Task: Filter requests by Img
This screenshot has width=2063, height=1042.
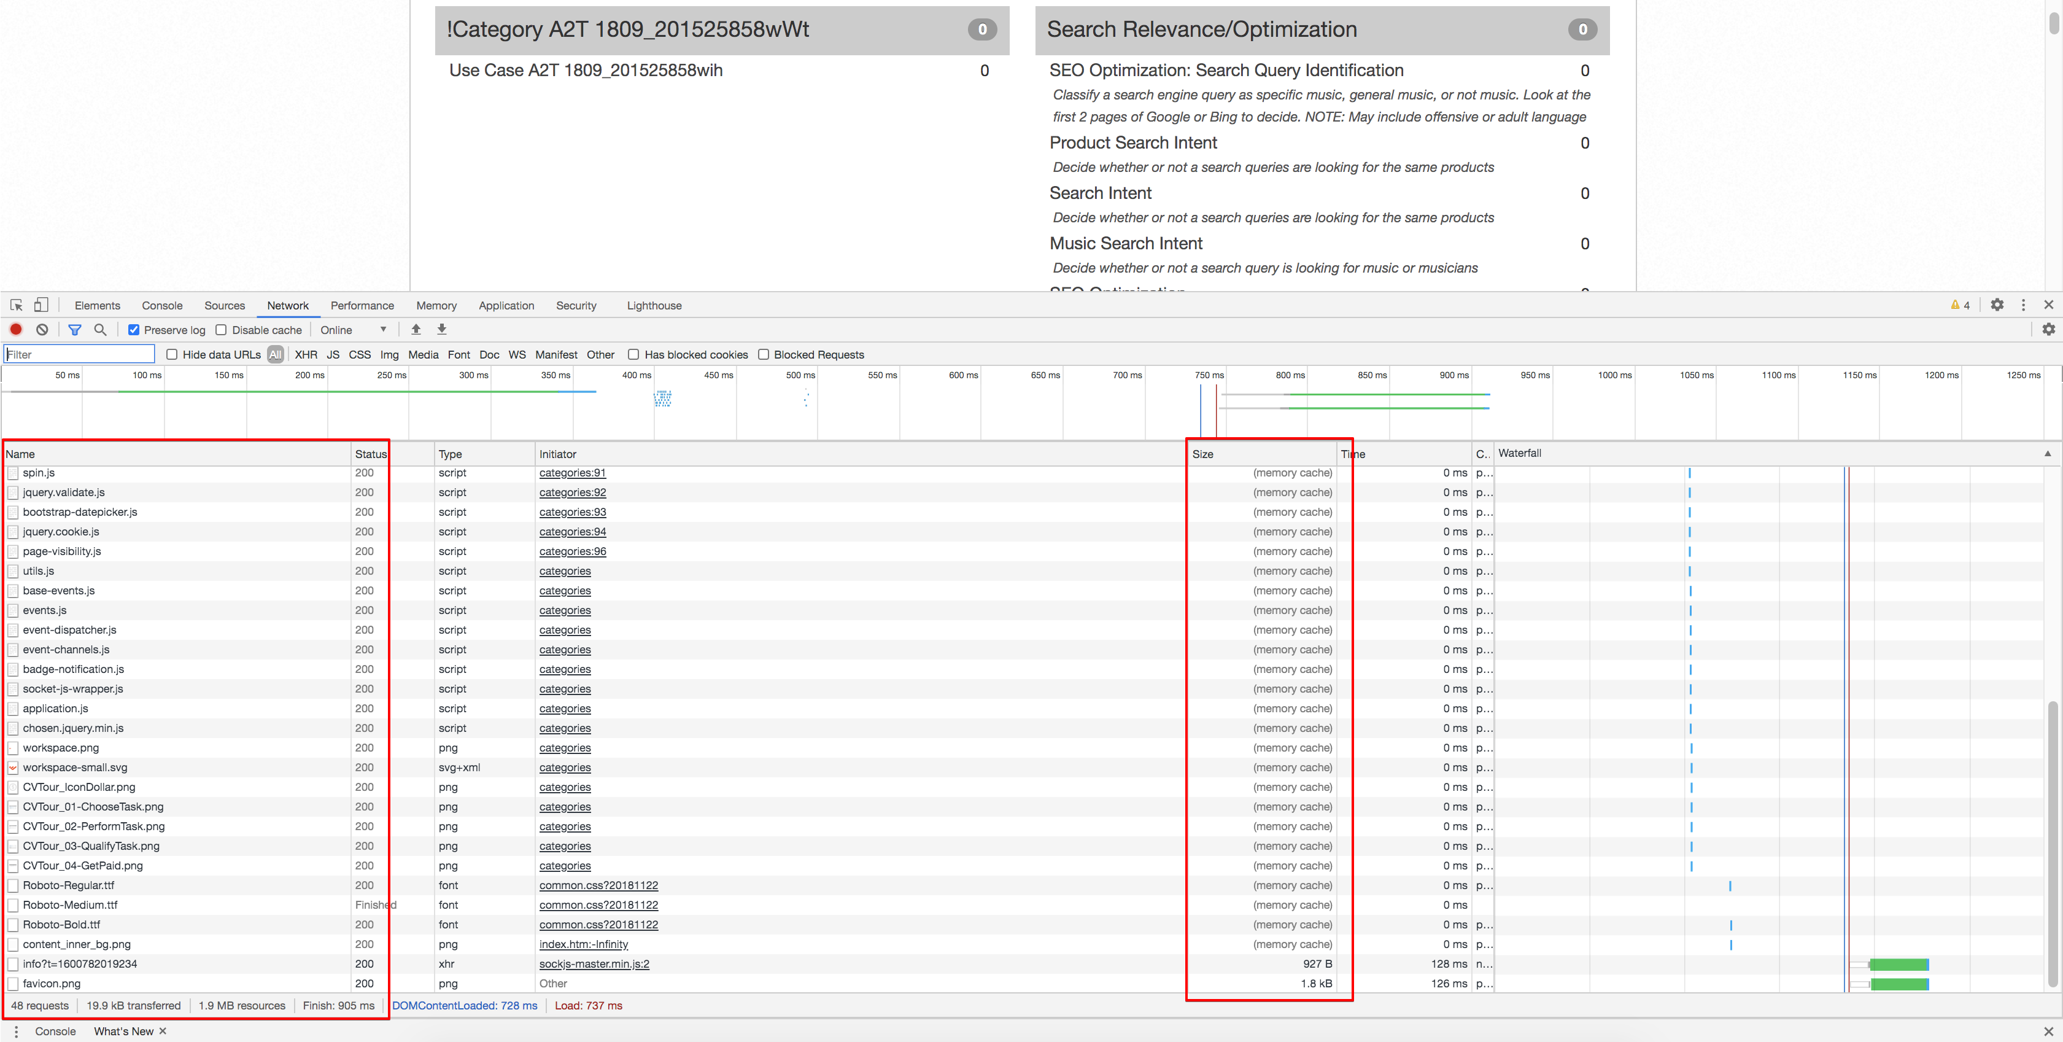Action: pos(389,354)
